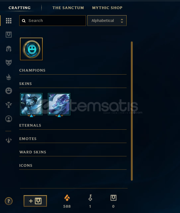The image size is (180, 213).
Task: Filter loot by skins mask icon
Action: (9, 63)
